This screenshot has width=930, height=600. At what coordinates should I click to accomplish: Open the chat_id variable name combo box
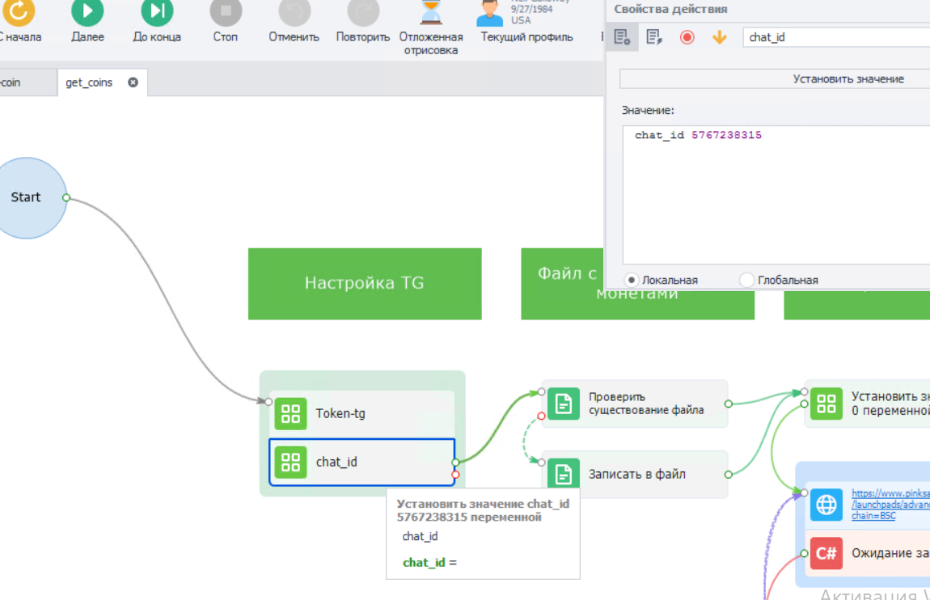pyautogui.click(x=833, y=37)
